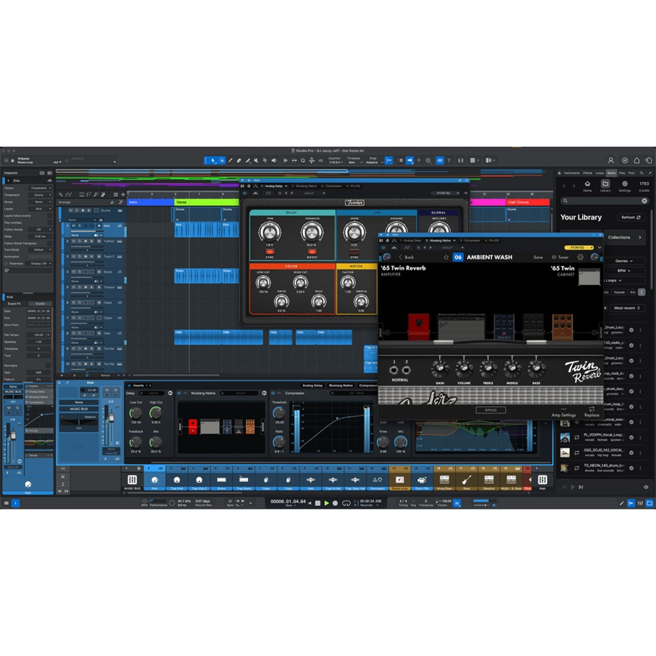This screenshot has height=656, width=656.
Task: Click the MUSIC BUS channel icon in mixer
Action: point(132,480)
